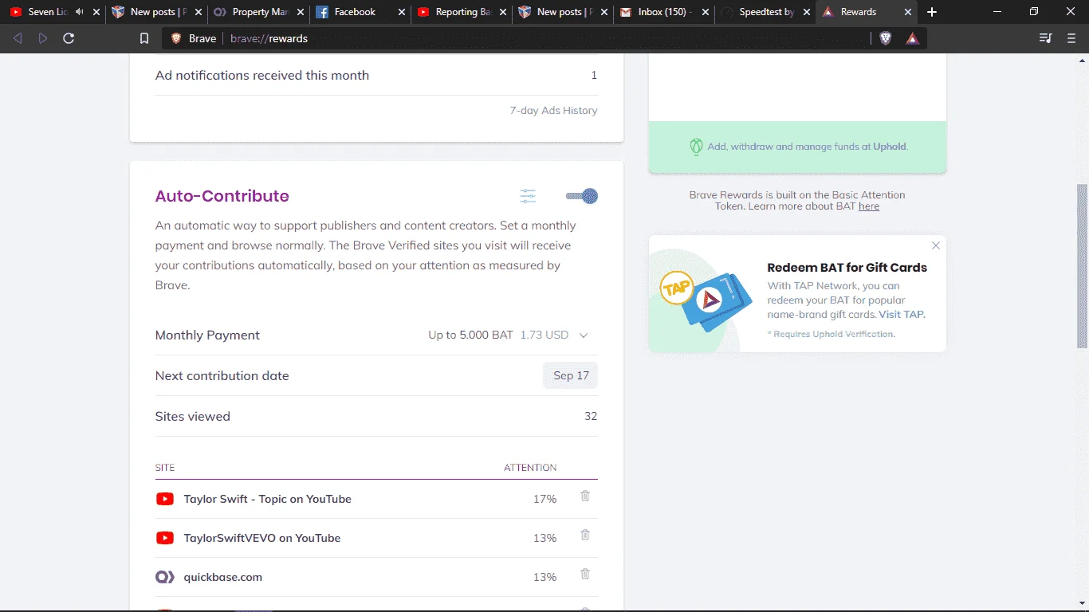
Task: Click the TaylorSwiftVEVO on YouTube site name
Action: click(x=262, y=538)
